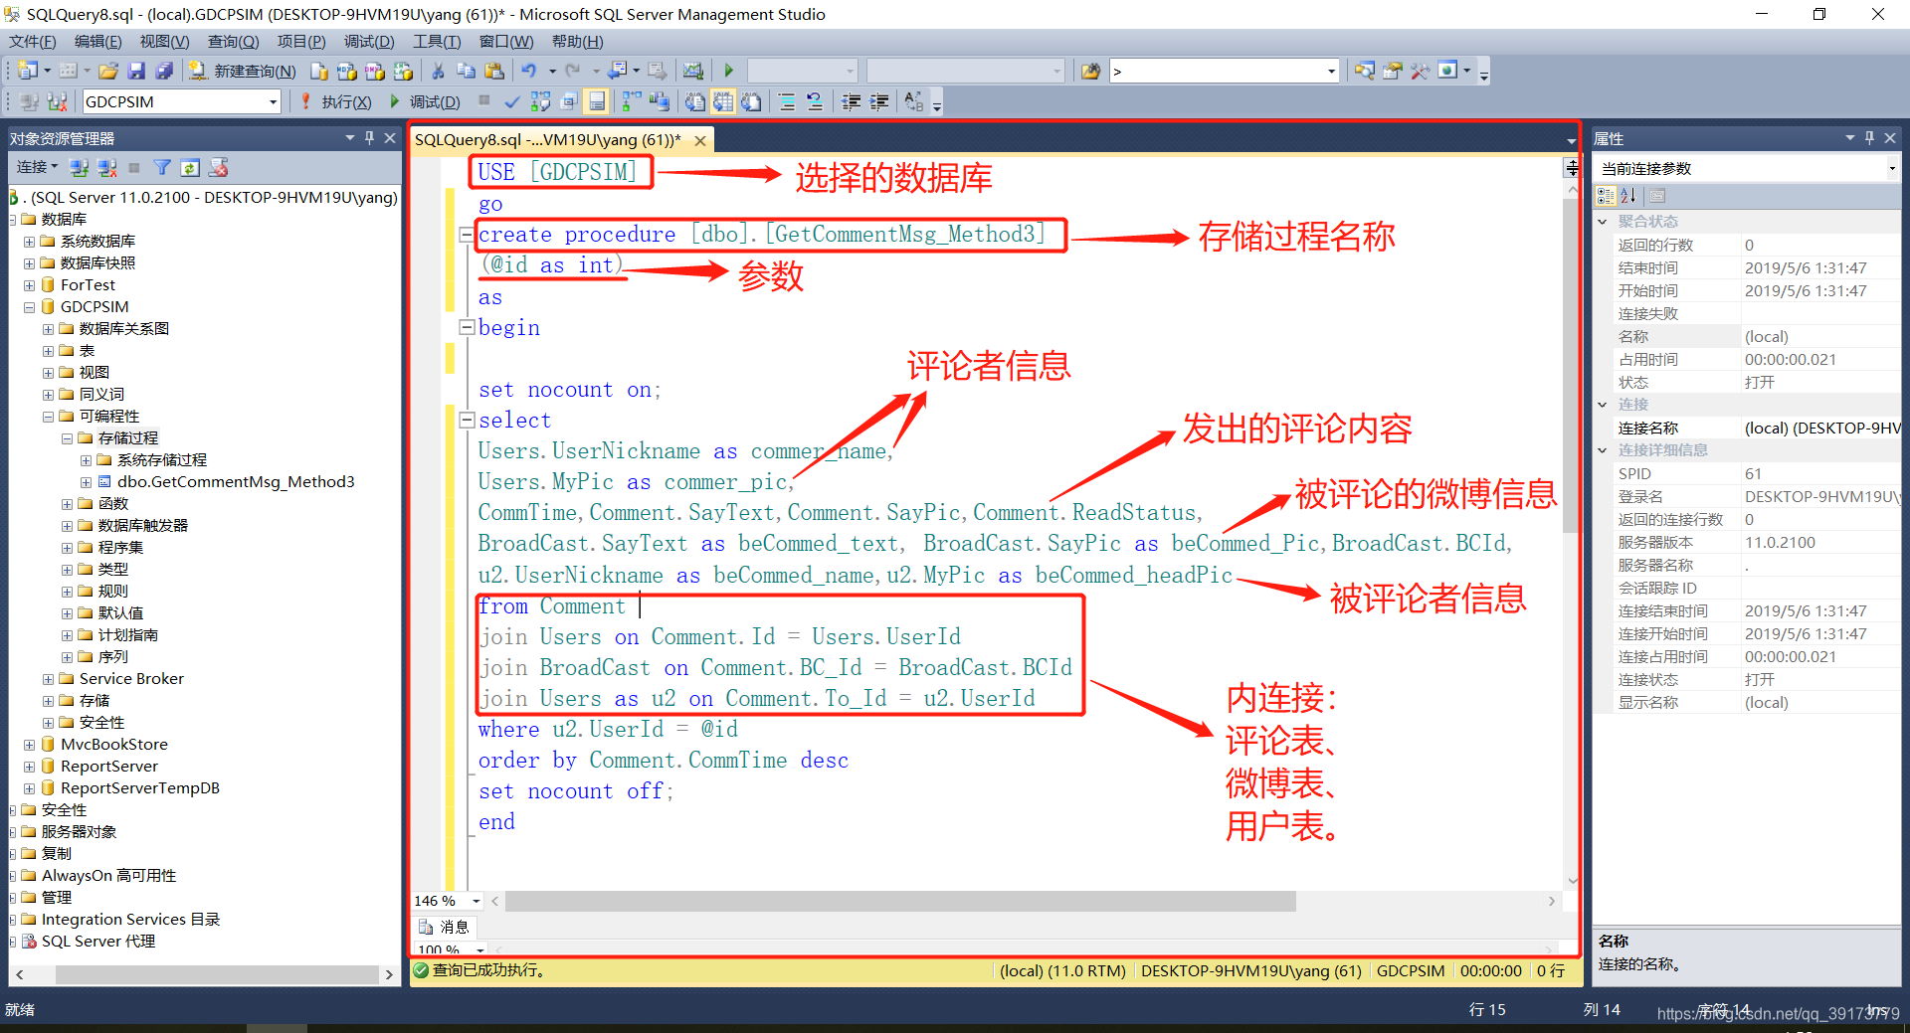1910x1033 pixels.
Task: Collapse the 可编程性 folder node
Action: [48, 417]
